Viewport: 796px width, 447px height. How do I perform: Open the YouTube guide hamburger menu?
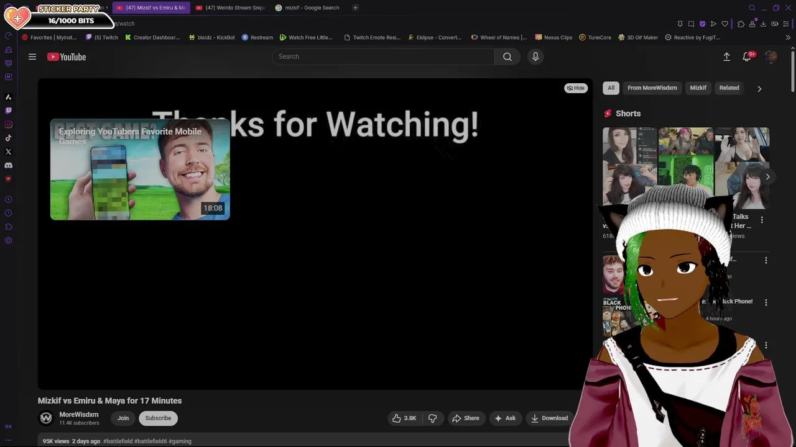tap(32, 56)
